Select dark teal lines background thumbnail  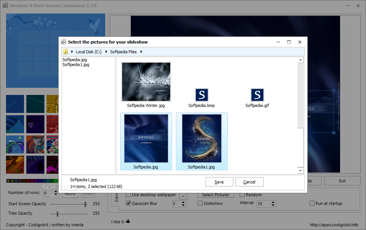click(x=35, y=104)
